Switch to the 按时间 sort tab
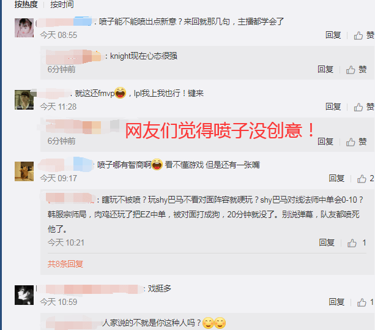375x330 pixels. pyautogui.click(x=62, y=4)
